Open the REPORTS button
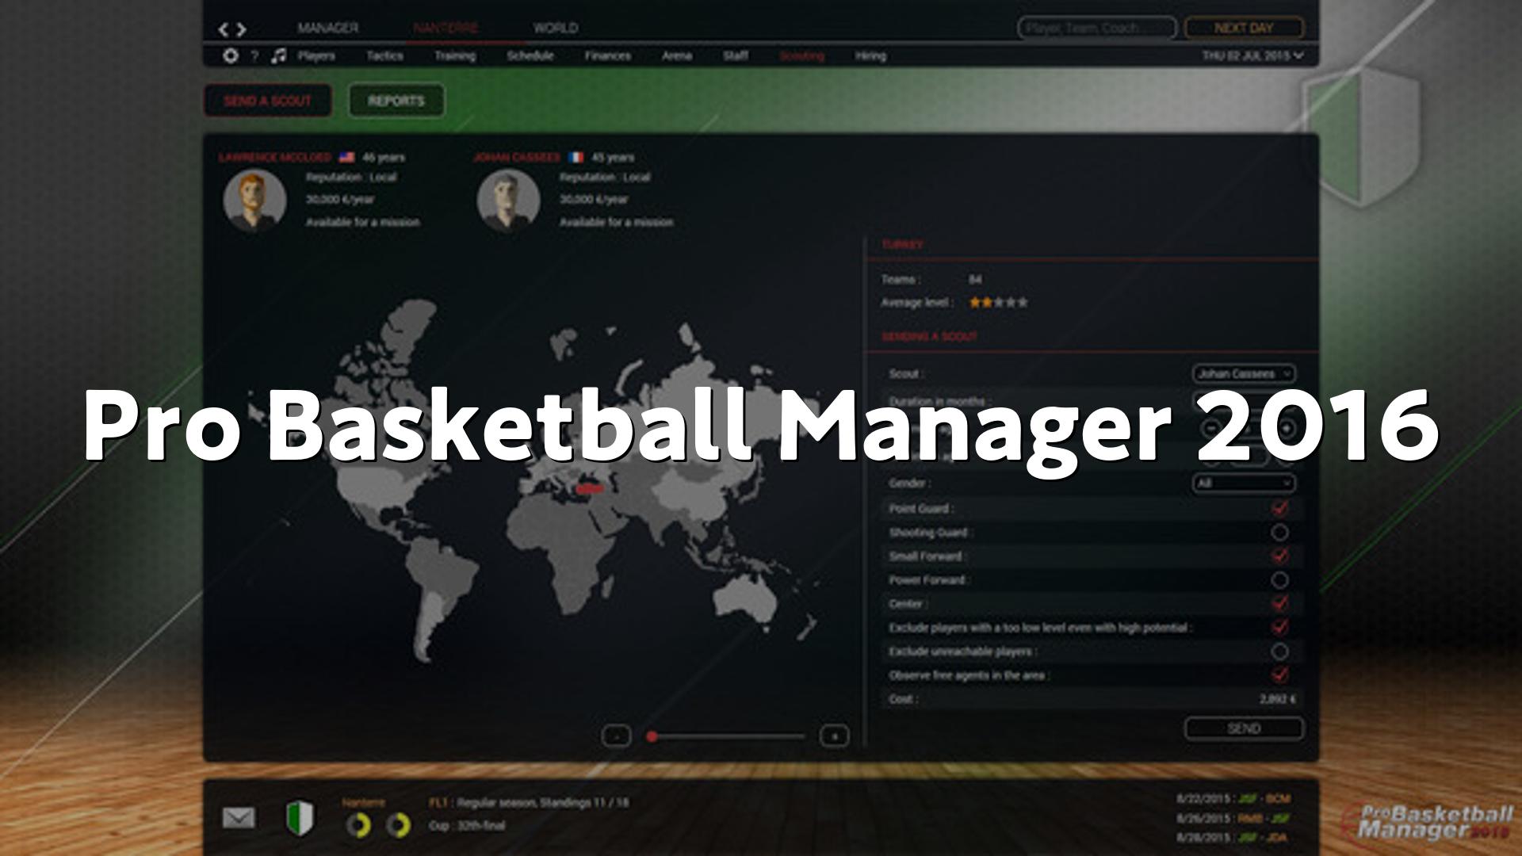This screenshot has width=1522, height=856. (x=396, y=101)
